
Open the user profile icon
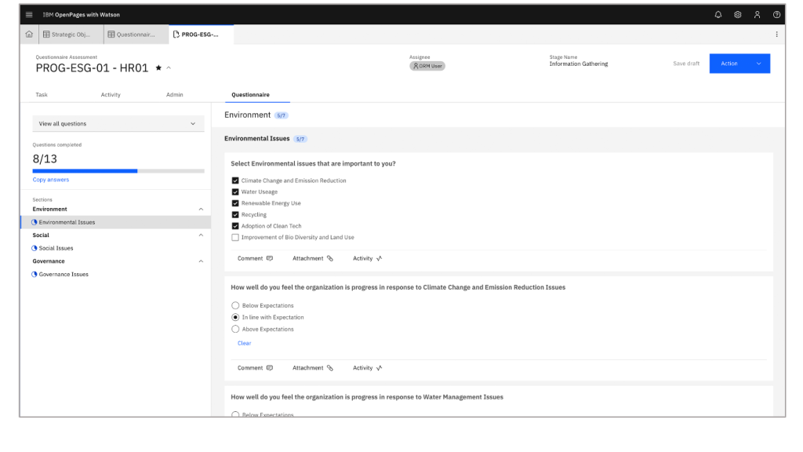point(757,14)
